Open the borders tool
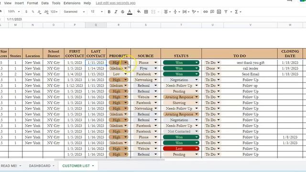This screenshot has width=306, height=172. coord(146,11)
